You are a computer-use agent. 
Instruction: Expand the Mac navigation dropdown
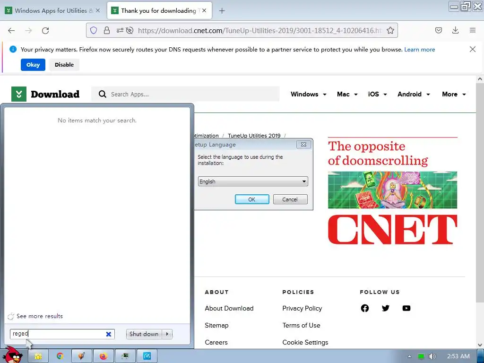click(x=355, y=95)
